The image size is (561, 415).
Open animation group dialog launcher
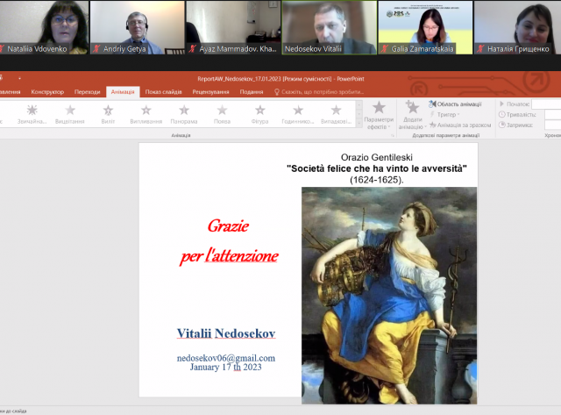pos(393,136)
